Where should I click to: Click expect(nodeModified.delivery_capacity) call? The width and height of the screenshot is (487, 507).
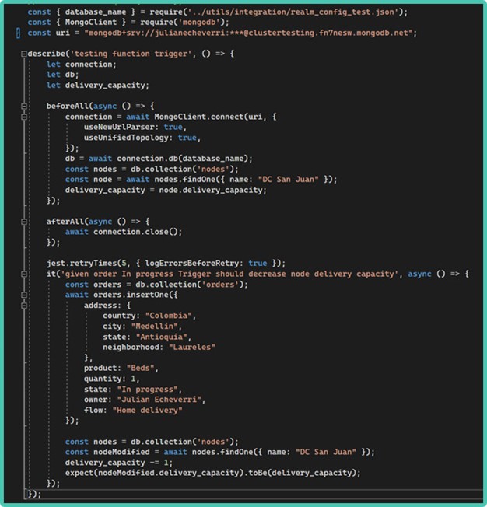tap(154, 473)
